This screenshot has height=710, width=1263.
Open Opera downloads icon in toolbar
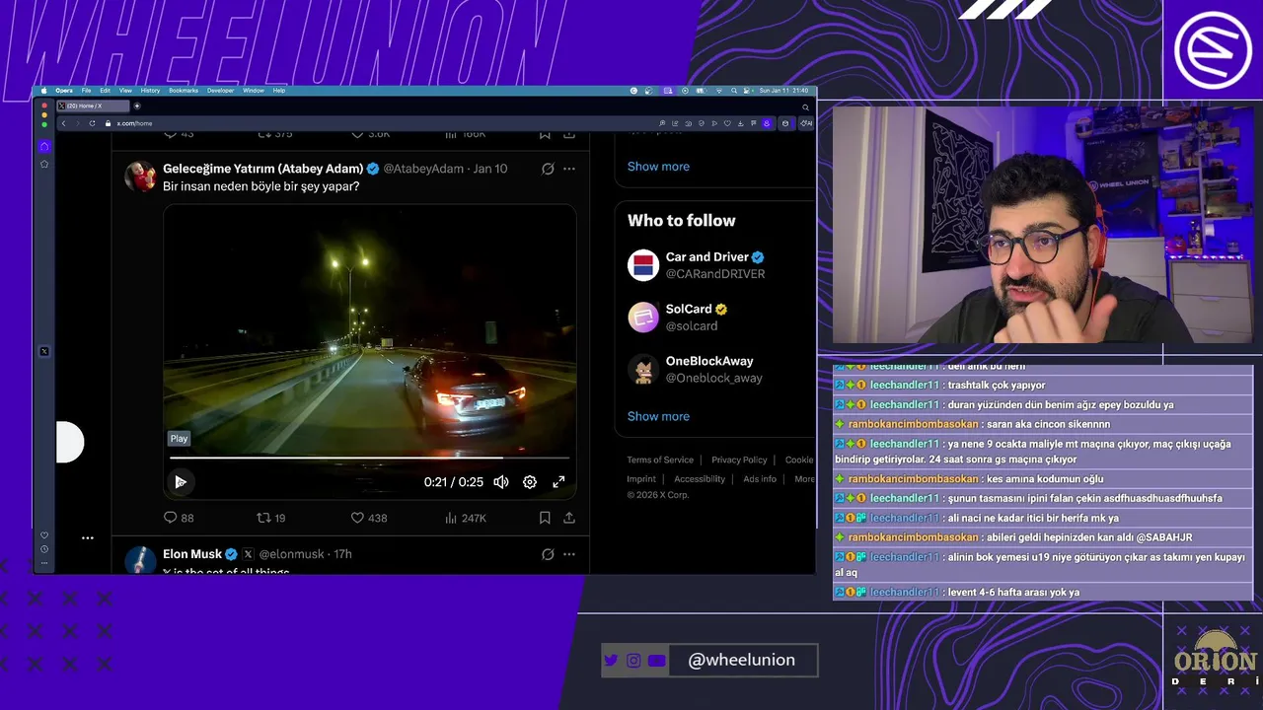pyautogui.click(x=741, y=123)
